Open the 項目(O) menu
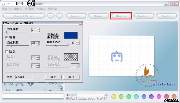The width and height of the screenshot is (180, 103). [29, 9]
